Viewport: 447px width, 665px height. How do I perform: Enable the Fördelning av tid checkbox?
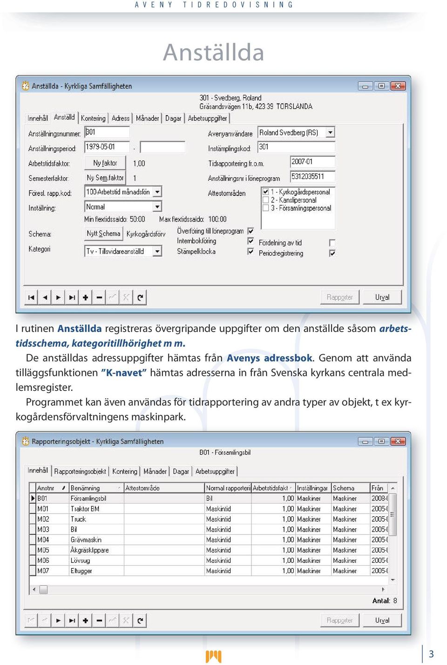332,243
